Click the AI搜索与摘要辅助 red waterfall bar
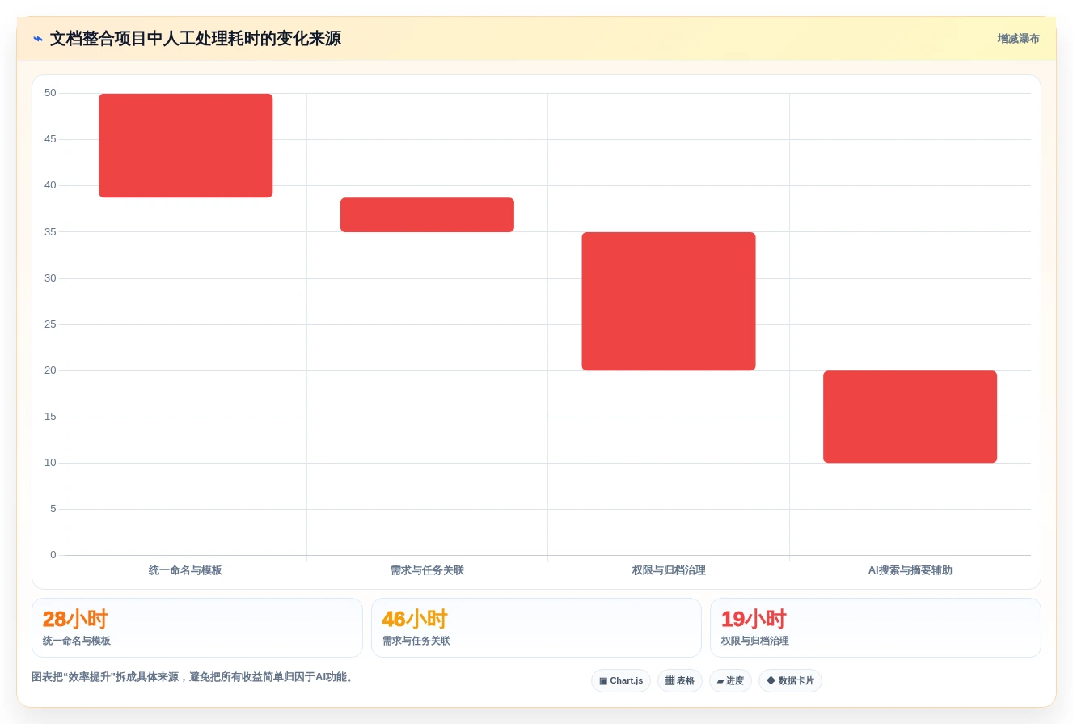This screenshot has width=1073, height=724. coord(910,417)
